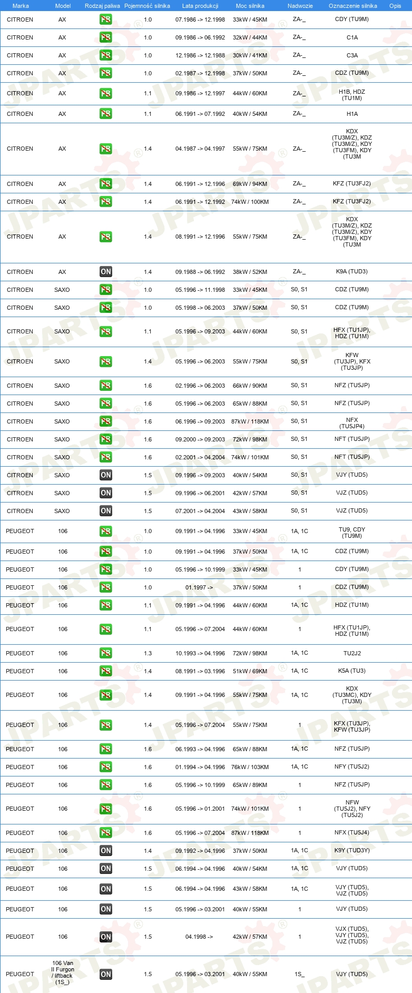Select the body code 1S_

(x=300, y=974)
